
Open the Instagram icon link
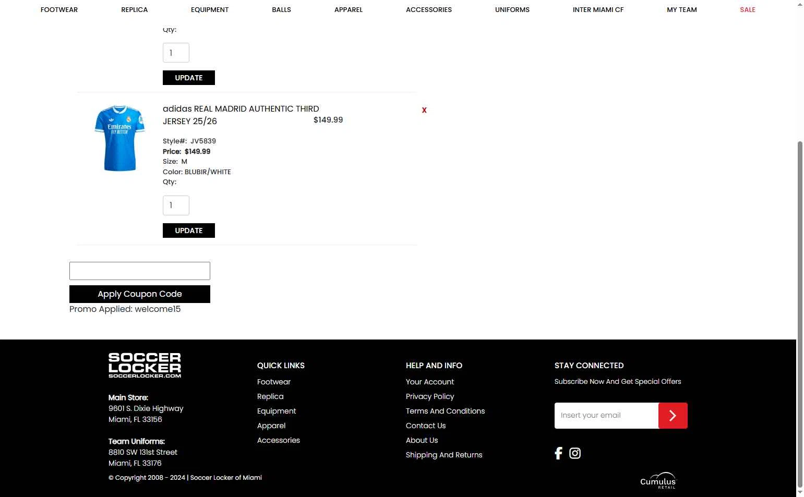click(x=575, y=453)
